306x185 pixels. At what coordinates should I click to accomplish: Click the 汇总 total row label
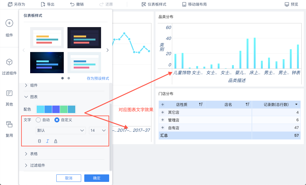(x=164, y=135)
